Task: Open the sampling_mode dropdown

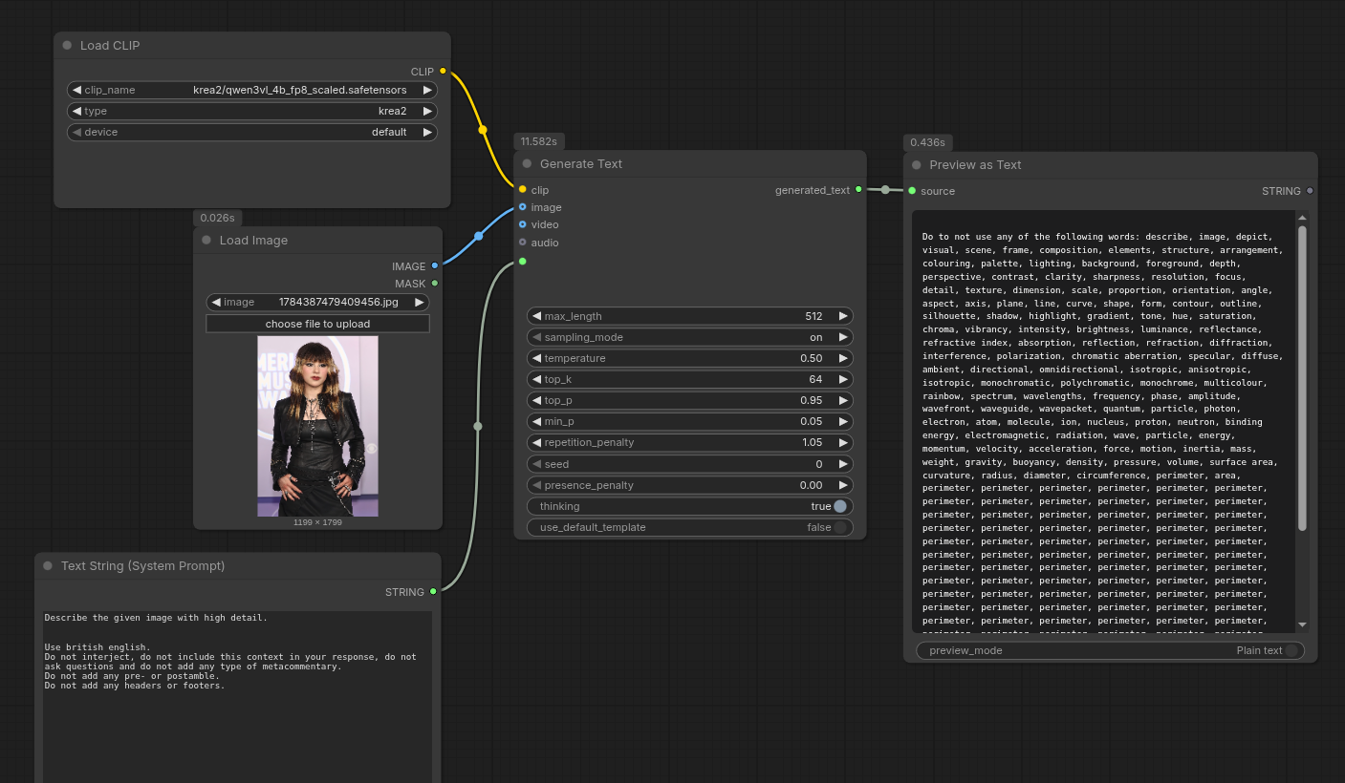Action: tap(689, 337)
